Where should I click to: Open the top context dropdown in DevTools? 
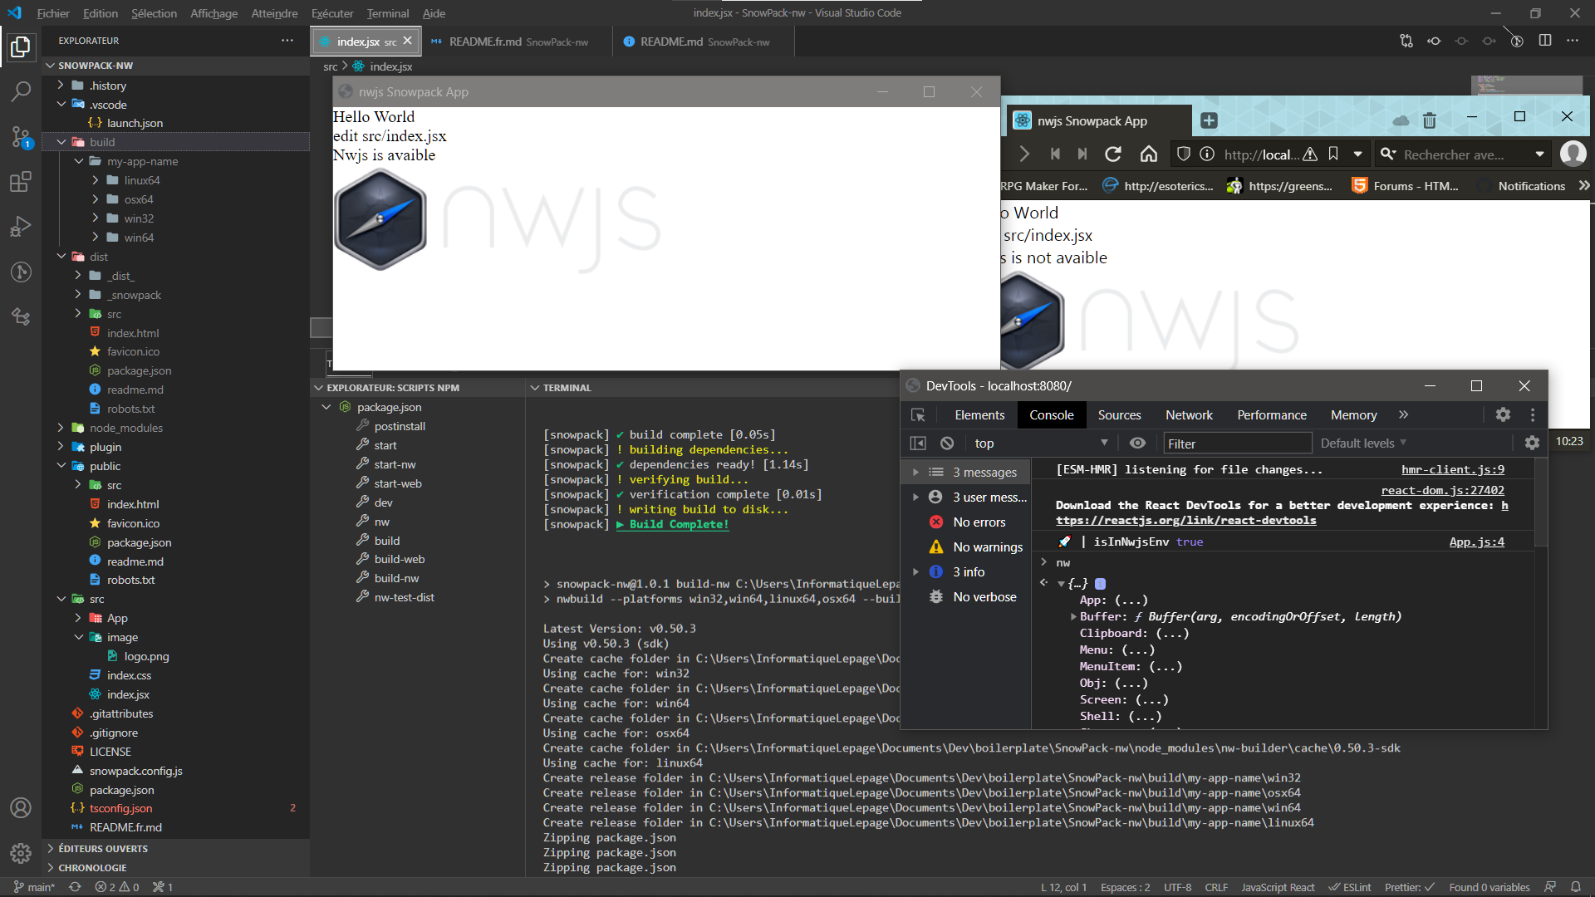tap(1041, 444)
